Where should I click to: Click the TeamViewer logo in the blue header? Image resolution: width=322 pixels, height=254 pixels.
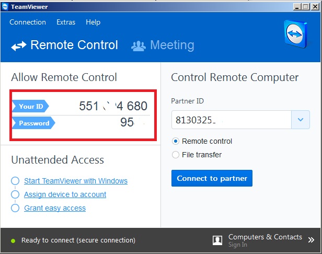pyautogui.click(x=296, y=33)
